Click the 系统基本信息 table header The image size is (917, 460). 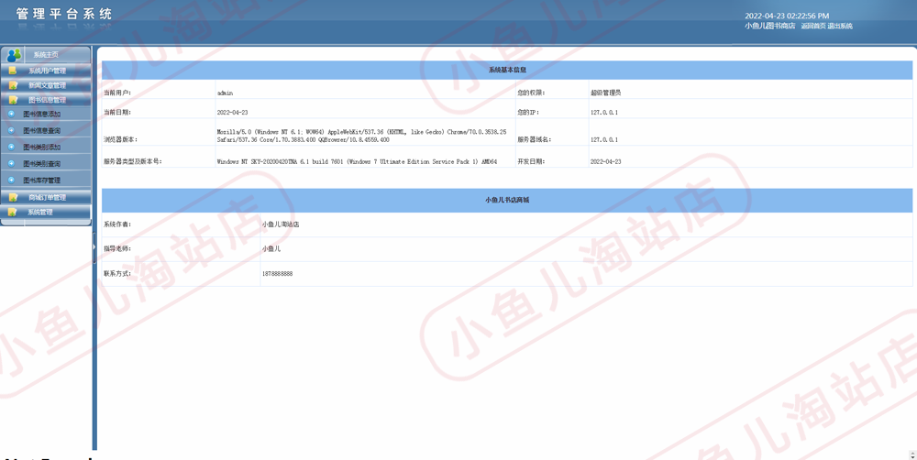[507, 70]
